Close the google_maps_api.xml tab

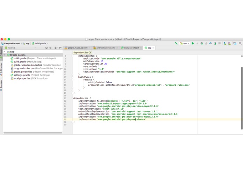coord(89,48)
